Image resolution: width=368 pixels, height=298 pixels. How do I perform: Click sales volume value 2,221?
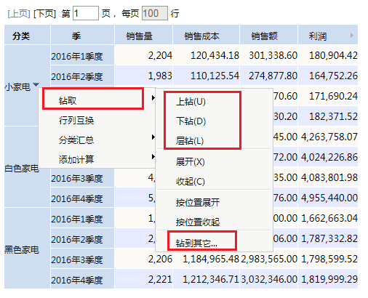pos(160,279)
